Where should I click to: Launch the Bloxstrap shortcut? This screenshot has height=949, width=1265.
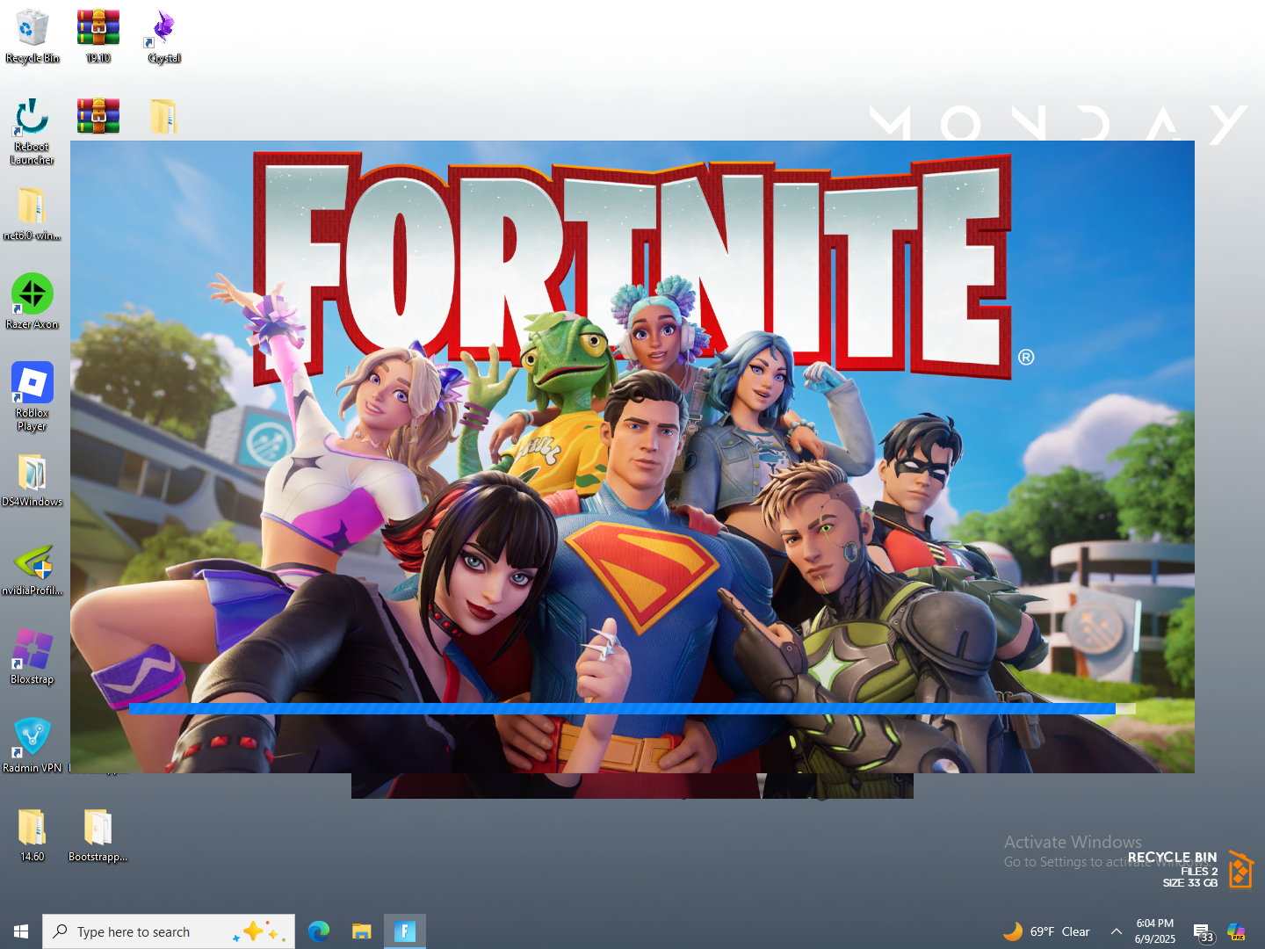point(33,656)
